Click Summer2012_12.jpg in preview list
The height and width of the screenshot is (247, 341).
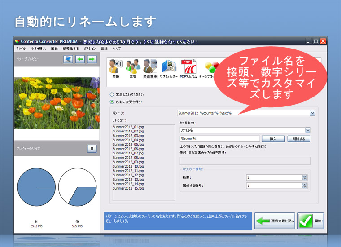128,175
